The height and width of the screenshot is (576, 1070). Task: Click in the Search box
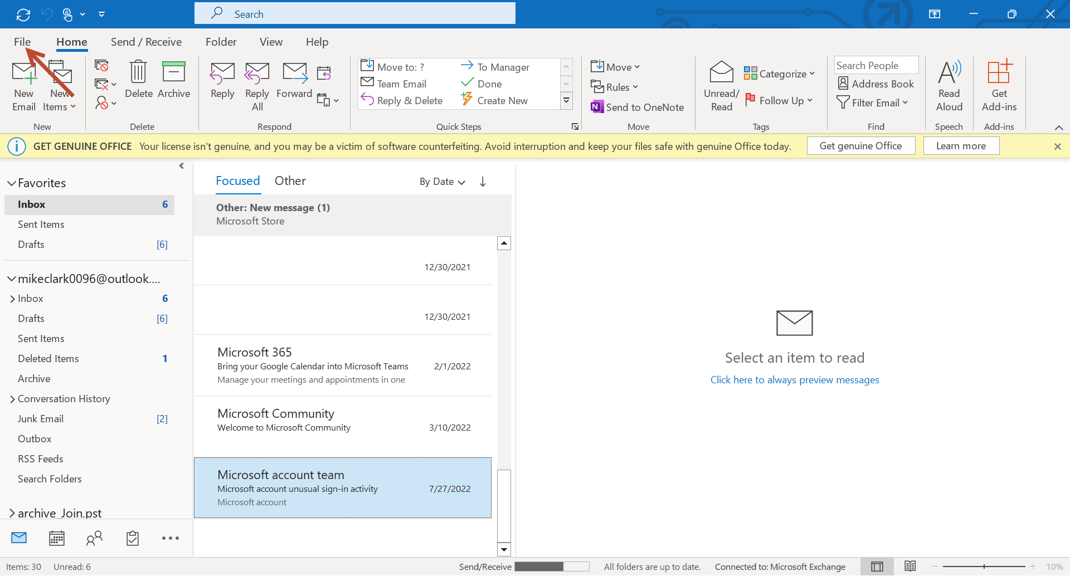(355, 14)
